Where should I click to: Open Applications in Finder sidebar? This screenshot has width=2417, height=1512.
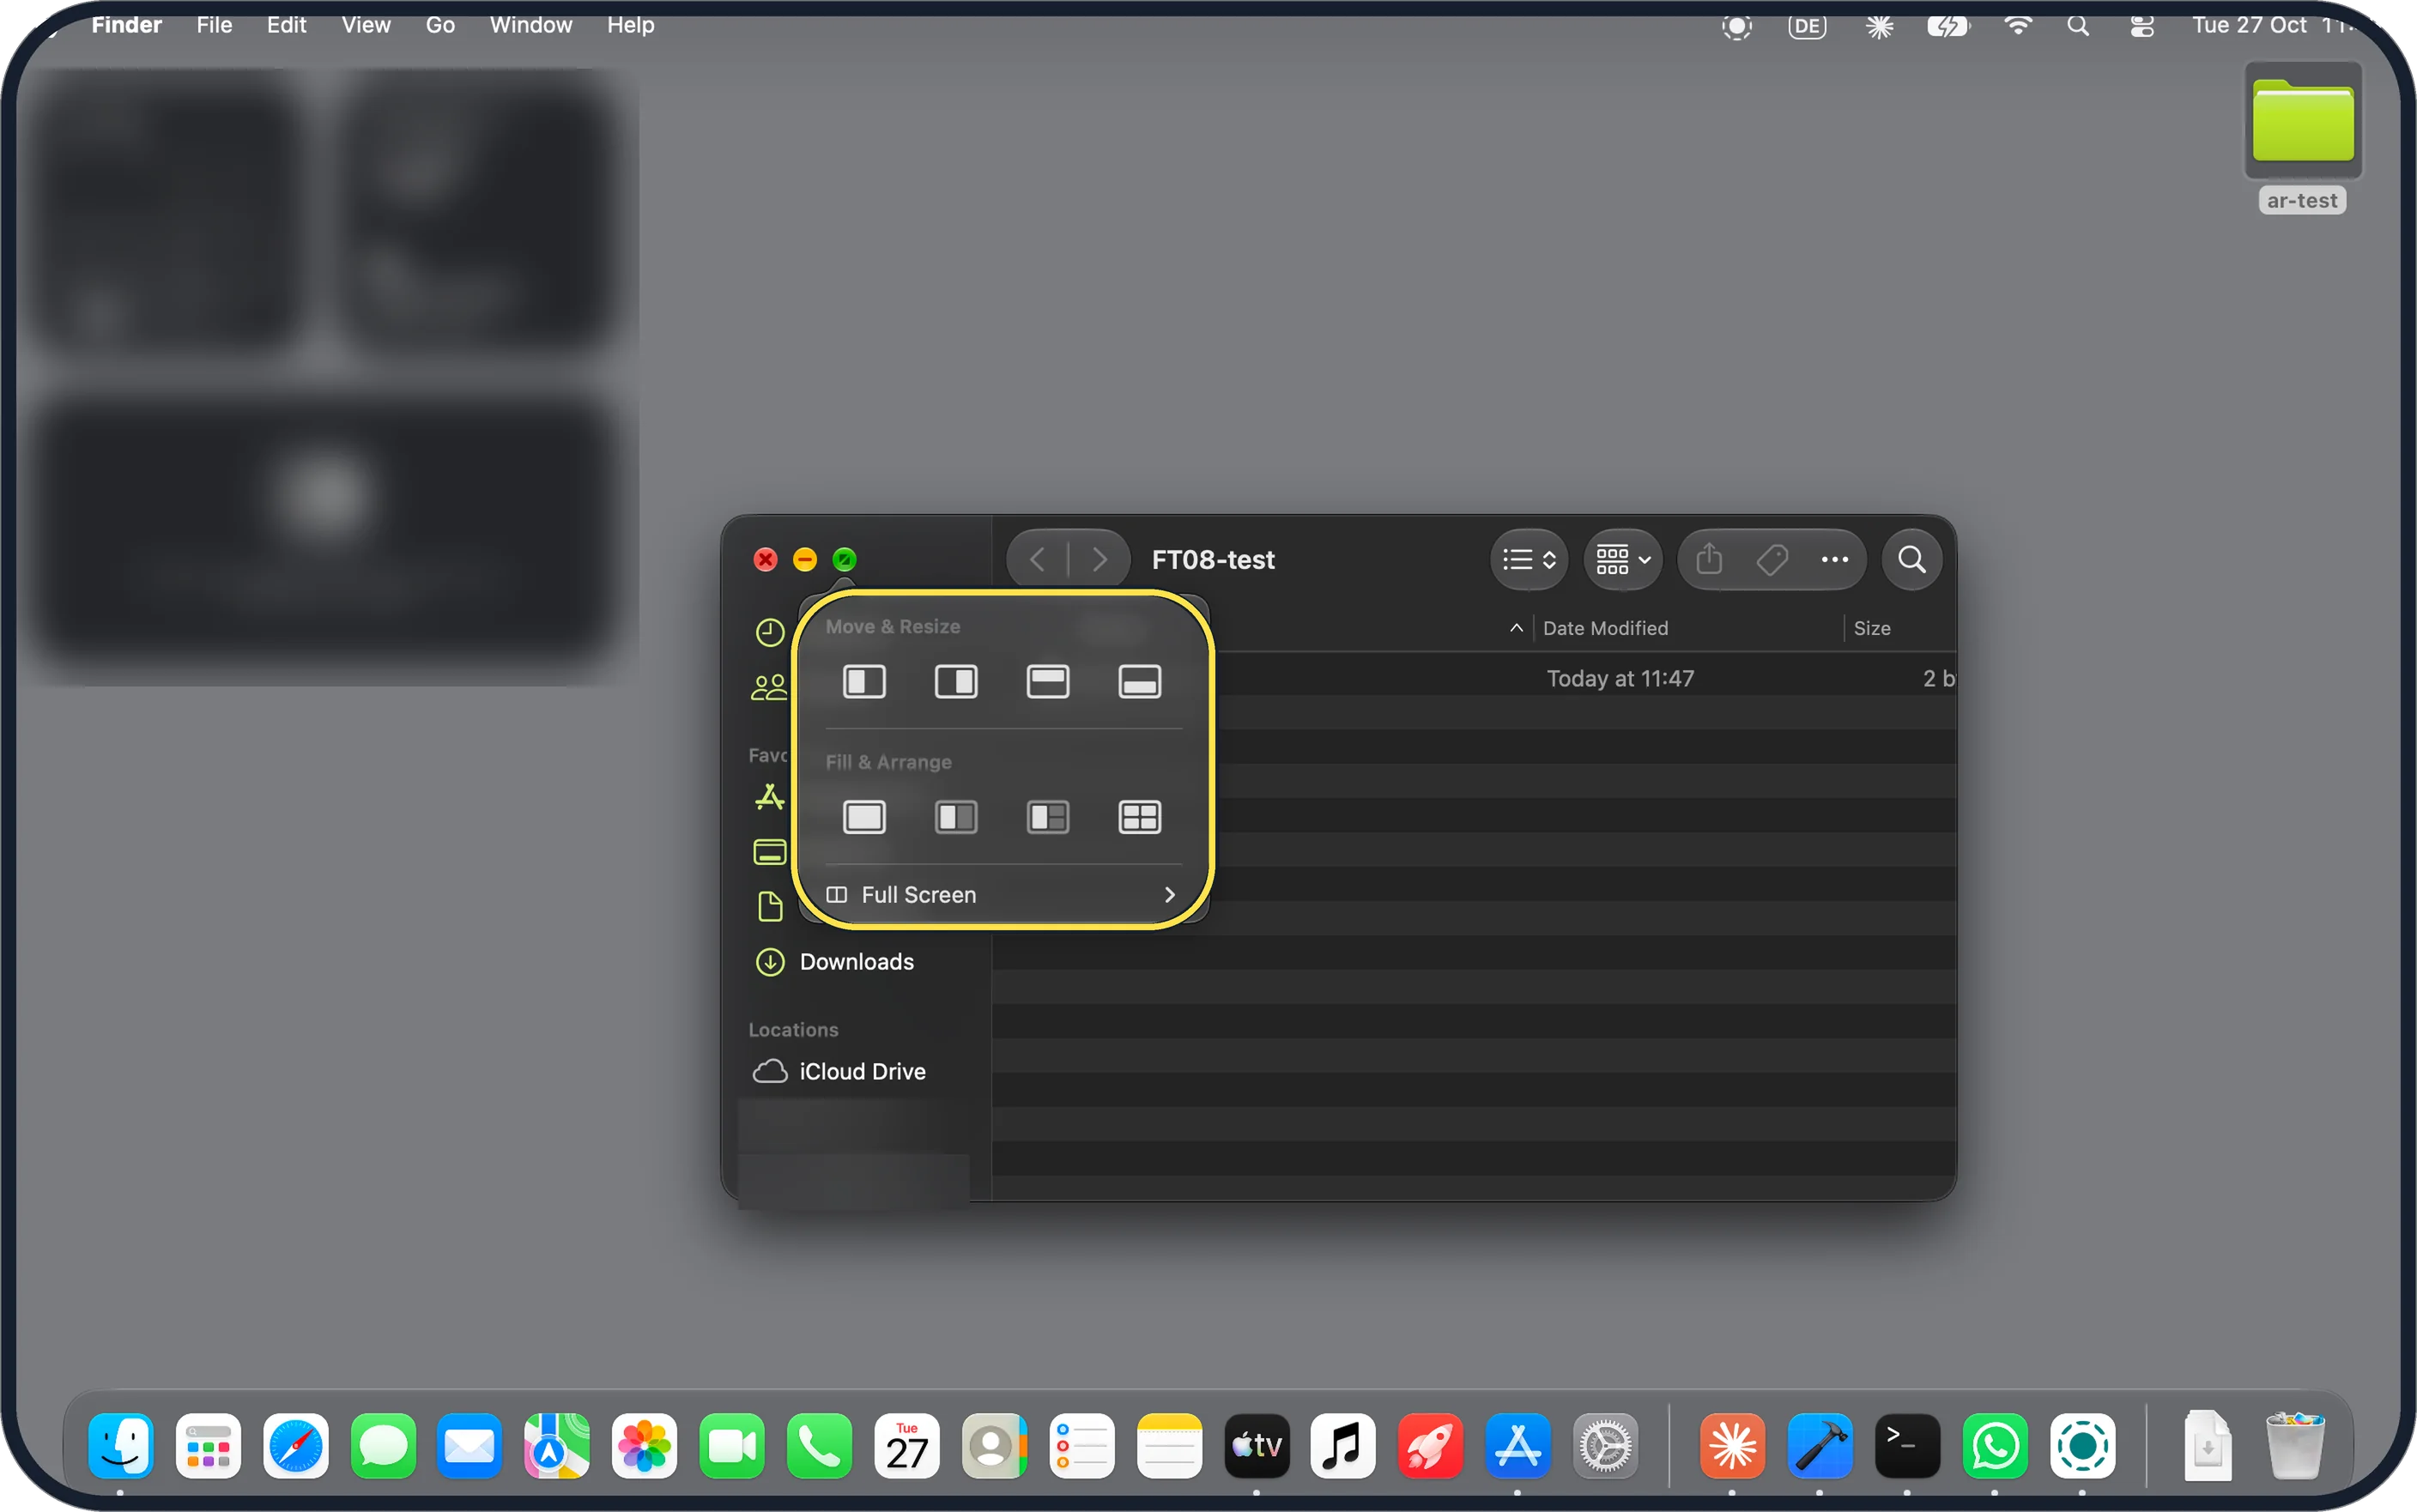(x=770, y=797)
